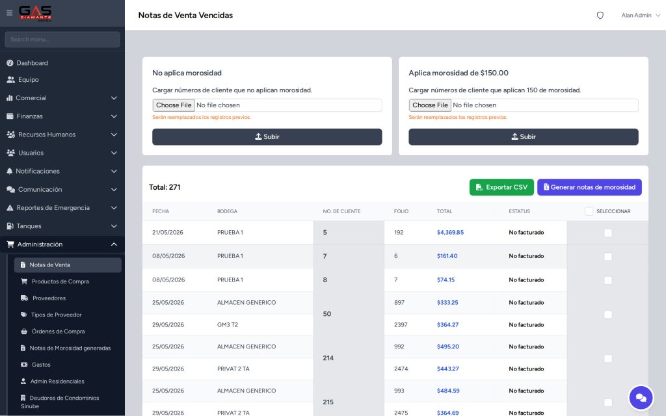Click Exportar CSV button
The width and height of the screenshot is (666, 416).
[x=501, y=187]
